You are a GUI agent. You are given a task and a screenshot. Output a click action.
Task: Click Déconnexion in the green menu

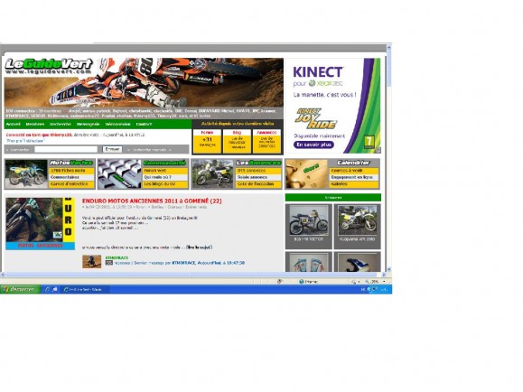pyautogui.click(x=117, y=124)
